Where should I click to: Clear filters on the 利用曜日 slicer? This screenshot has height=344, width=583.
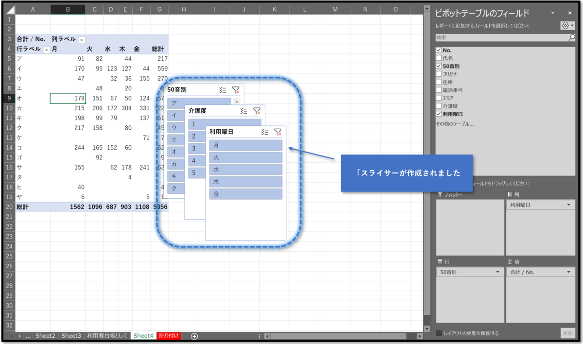[x=279, y=132]
